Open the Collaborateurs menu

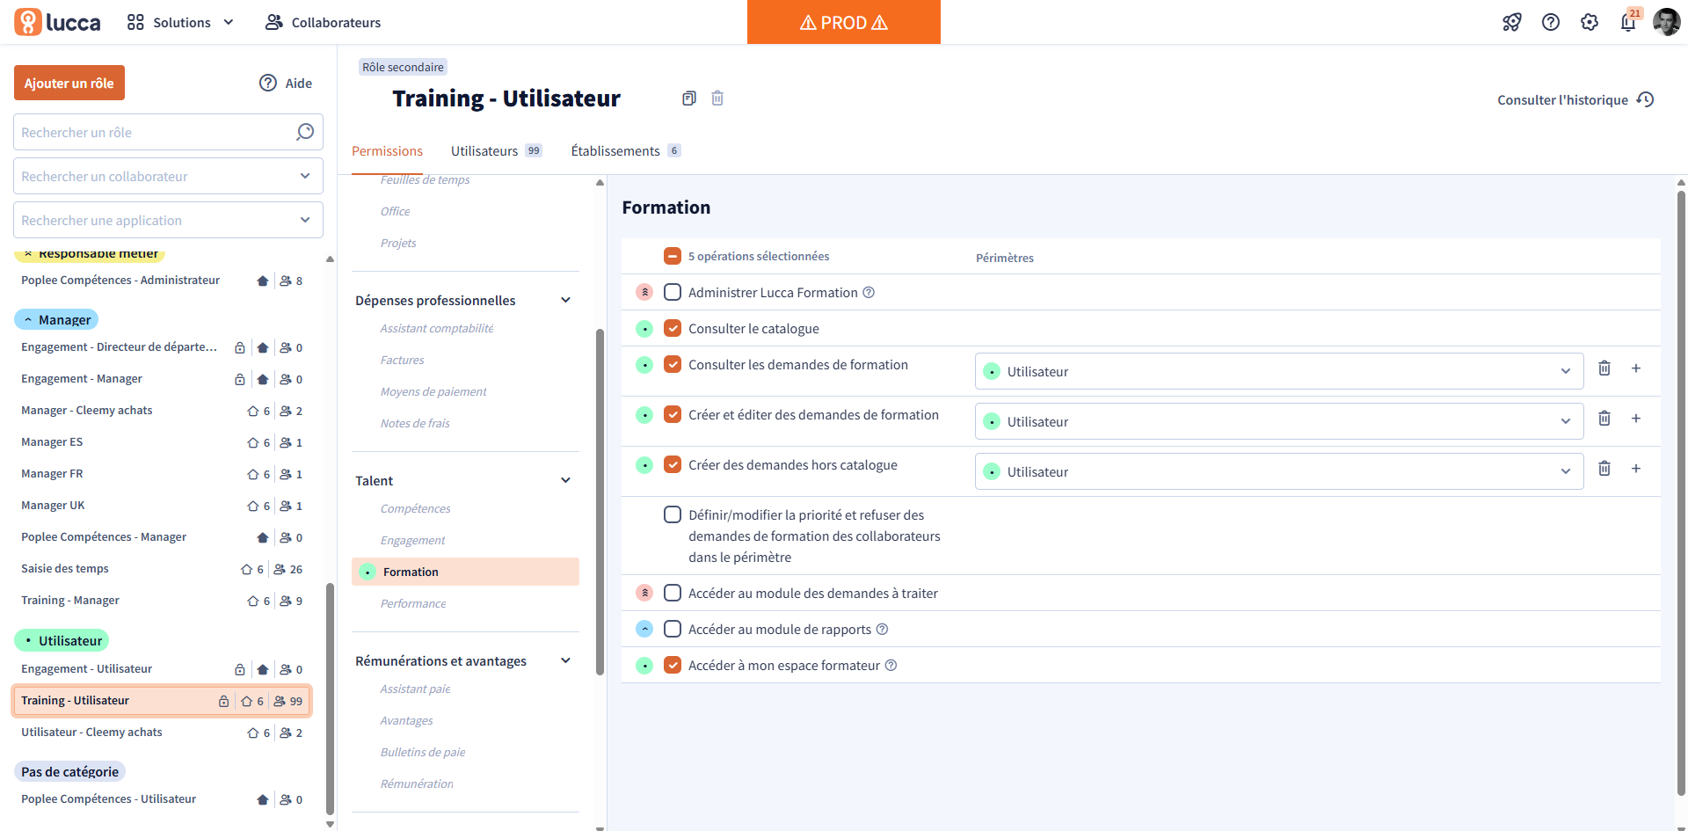(x=323, y=22)
